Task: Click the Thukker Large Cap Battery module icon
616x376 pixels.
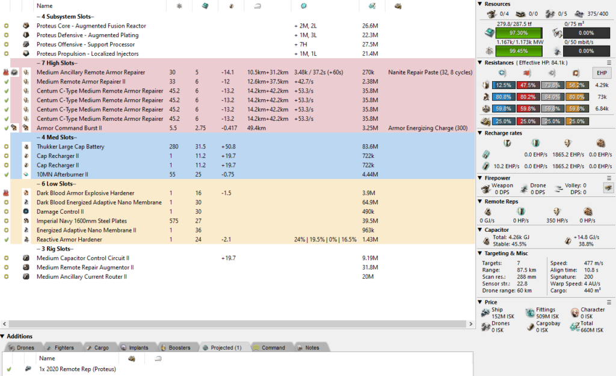Action: [26, 147]
